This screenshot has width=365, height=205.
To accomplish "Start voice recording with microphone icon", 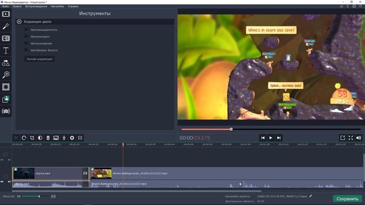I will pyautogui.click(x=64, y=138).
